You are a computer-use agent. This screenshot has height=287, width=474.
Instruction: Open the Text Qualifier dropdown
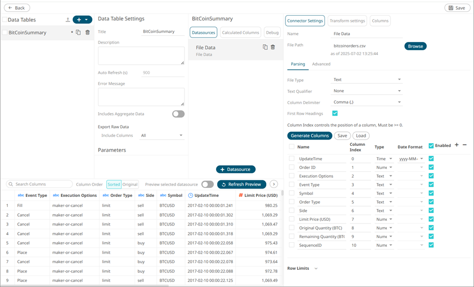(x=367, y=91)
